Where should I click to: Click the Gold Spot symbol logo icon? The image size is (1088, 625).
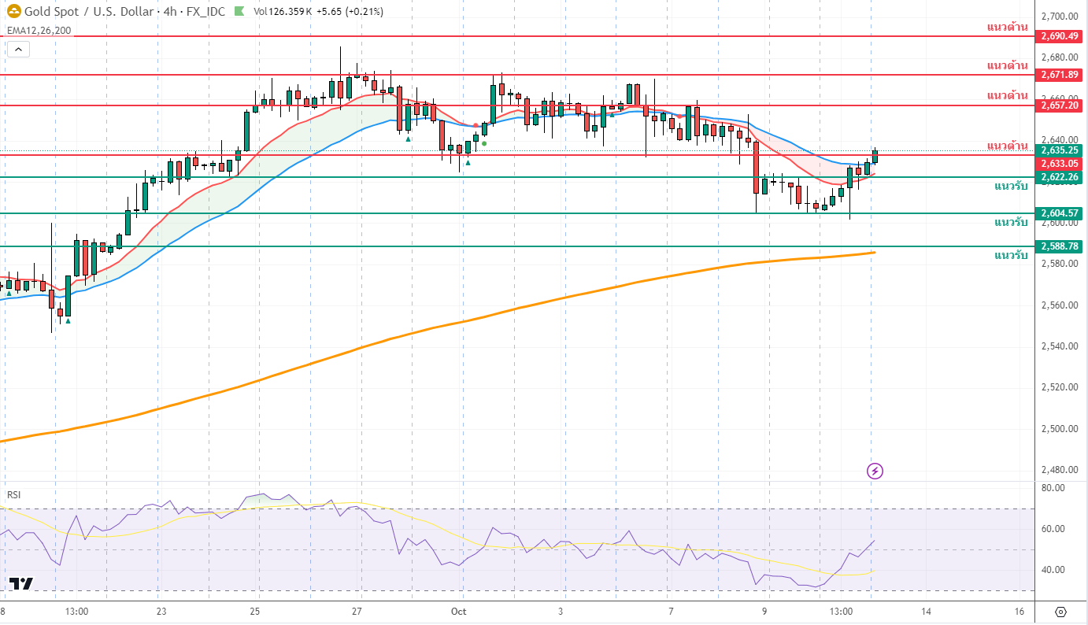point(14,12)
